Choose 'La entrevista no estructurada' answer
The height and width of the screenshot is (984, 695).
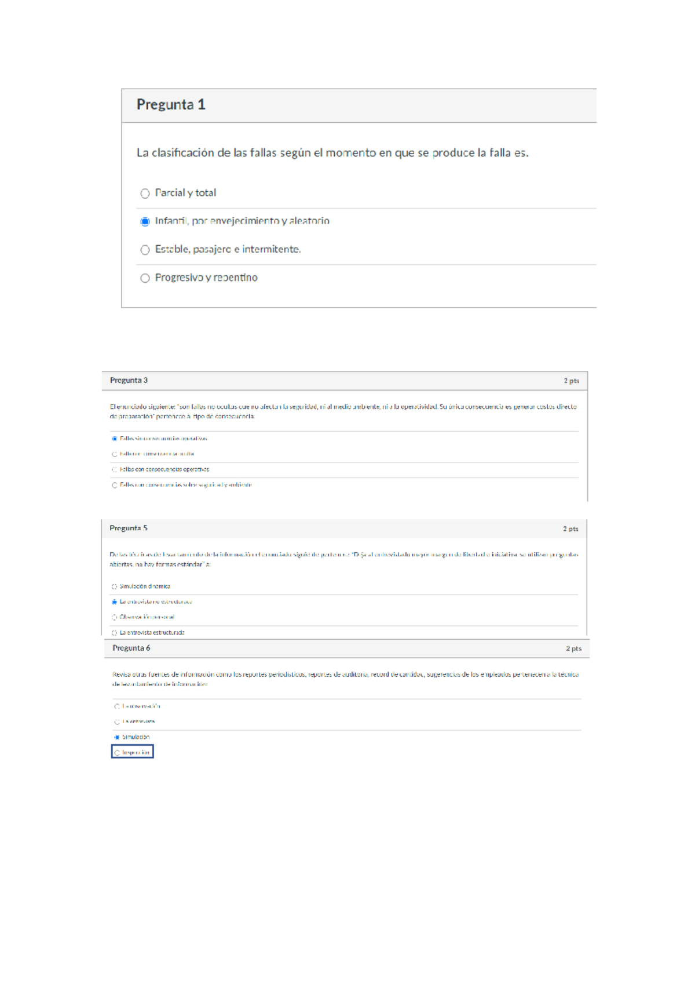click(115, 602)
